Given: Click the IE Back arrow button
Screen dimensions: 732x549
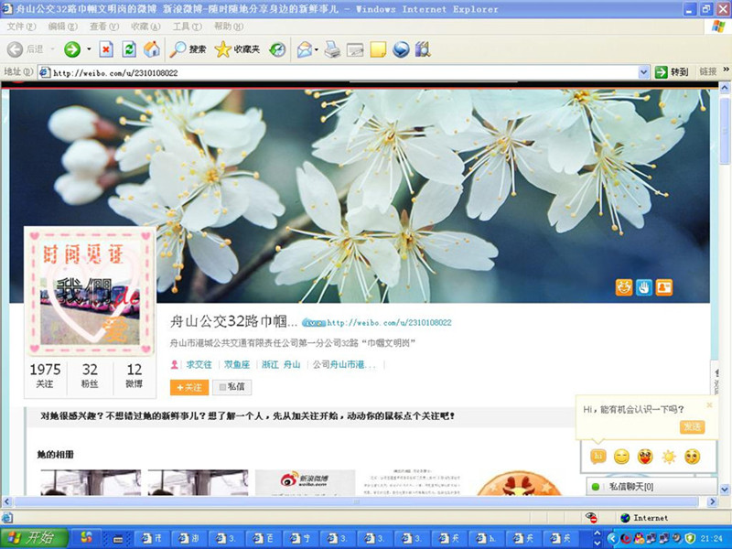Looking at the screenshot, I should pos(15,49).
